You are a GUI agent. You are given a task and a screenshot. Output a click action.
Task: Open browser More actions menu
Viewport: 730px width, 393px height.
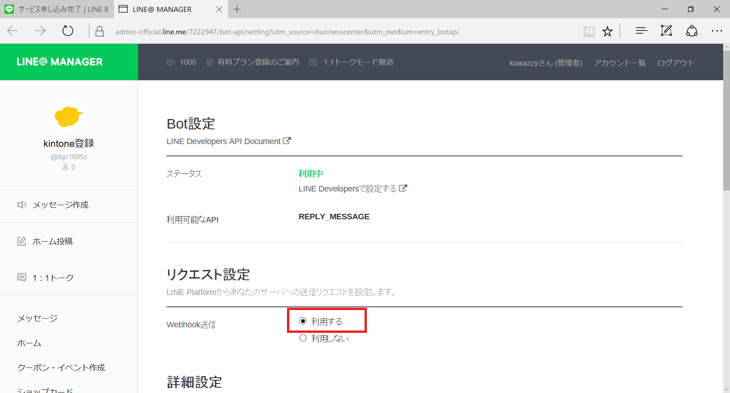(717, 31)
